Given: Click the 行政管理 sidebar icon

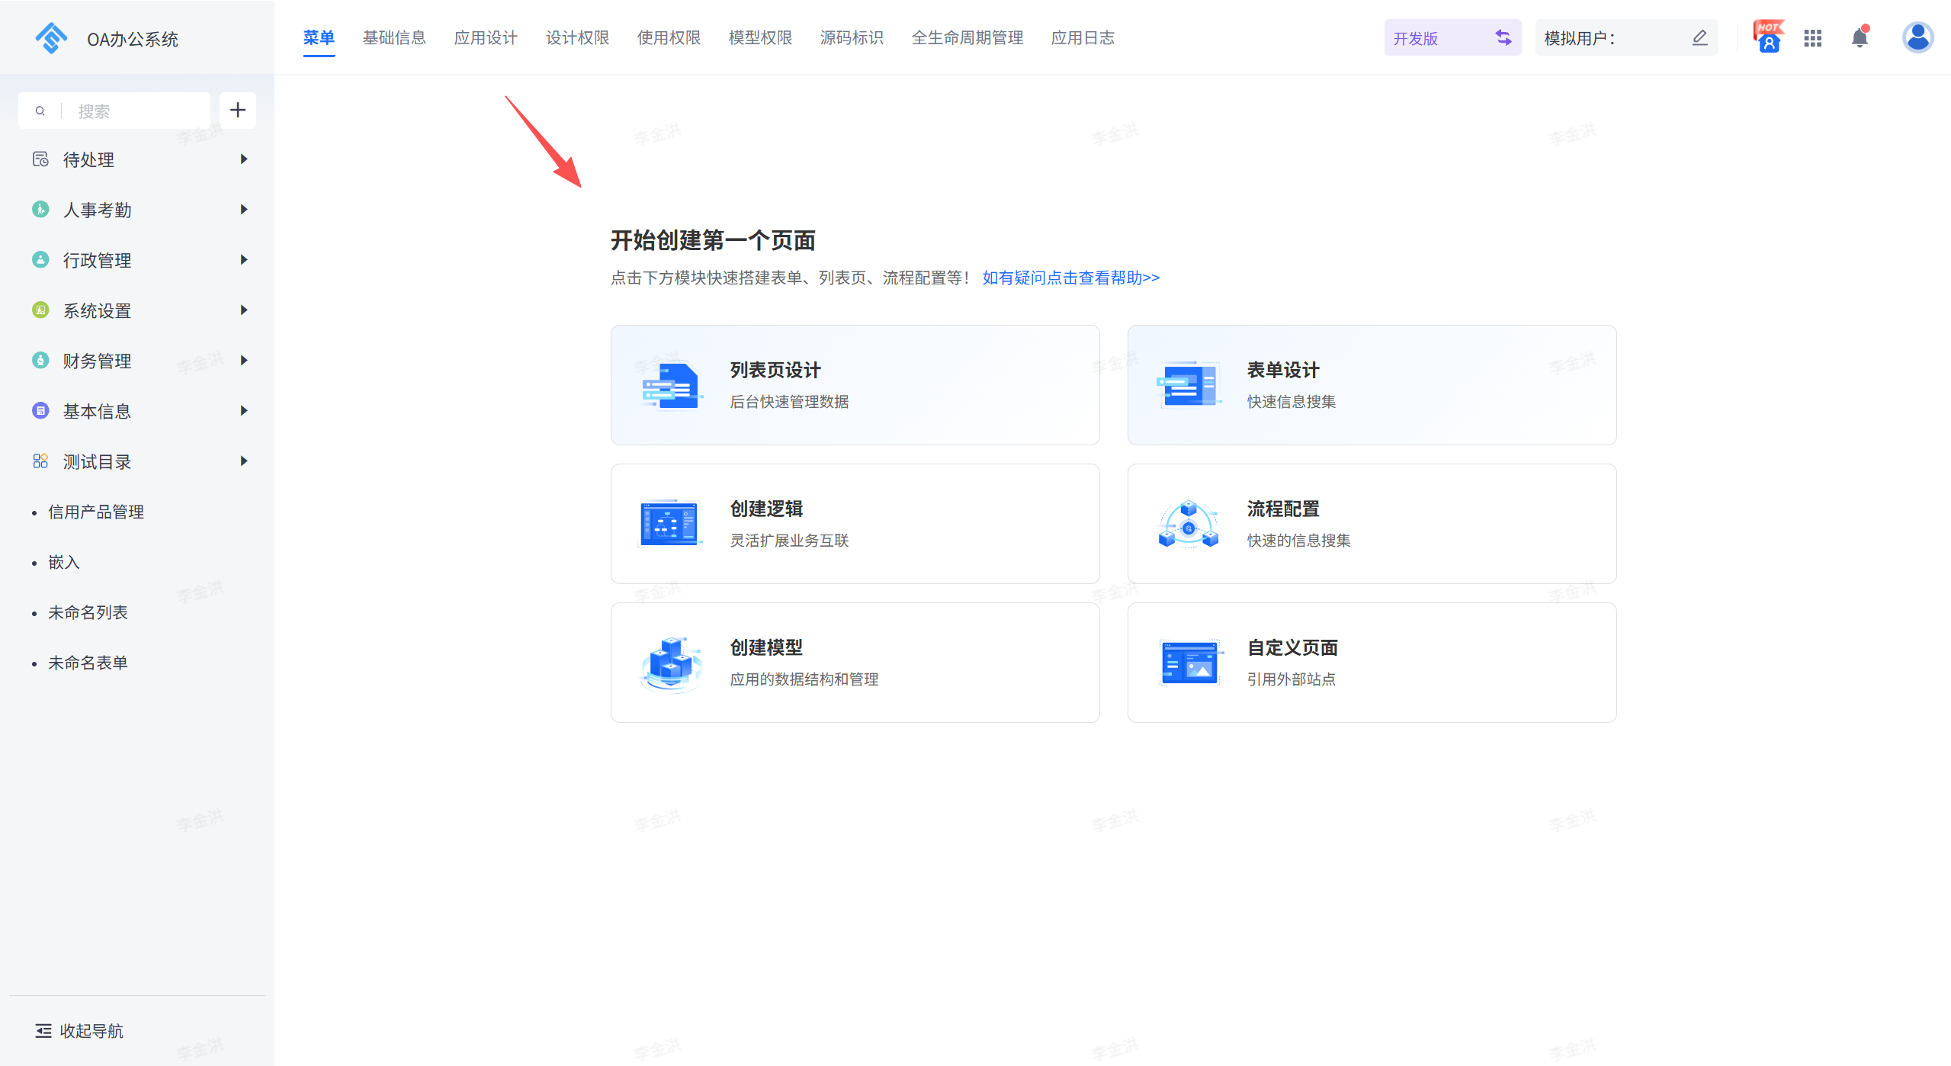Looking at the screenshot, I should [40, 259].
